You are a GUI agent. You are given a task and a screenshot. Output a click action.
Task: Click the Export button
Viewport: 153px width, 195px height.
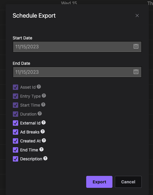(99, 182)
